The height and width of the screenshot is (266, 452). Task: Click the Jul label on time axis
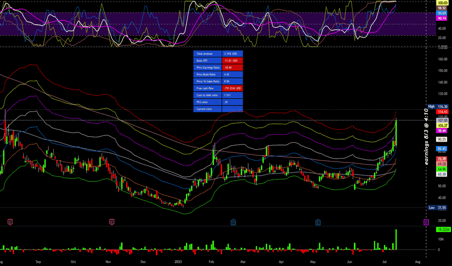click(x=385, y=262)
